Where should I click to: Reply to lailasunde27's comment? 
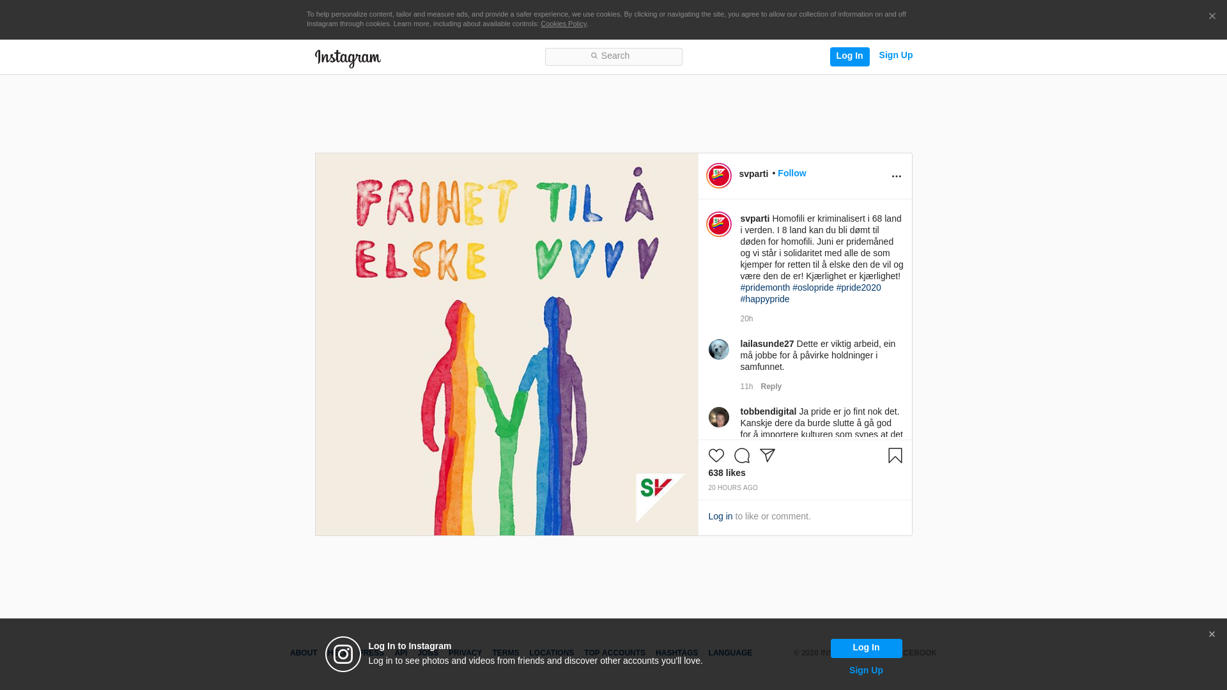771,387
